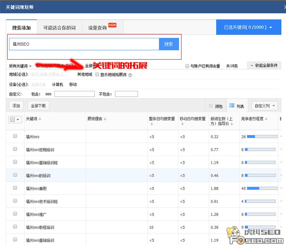Sort by 移动日均搜索量 column arrow
The height and width of the screenshot is (245, 286).
pos(182,124)
